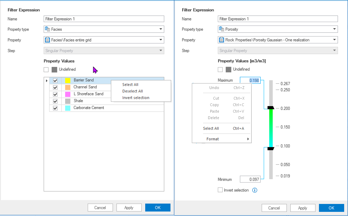Uncheck the Shale facies checkbox

point(55,101)
